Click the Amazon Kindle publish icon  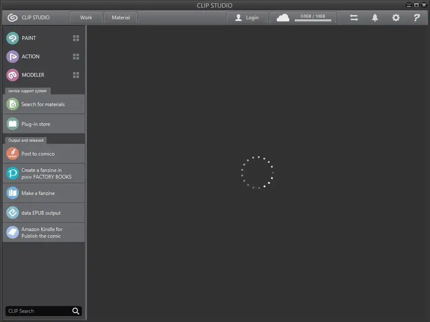tap(13, 232)
